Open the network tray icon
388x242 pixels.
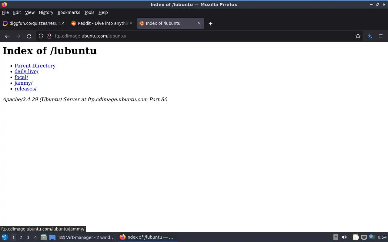[364, 237]
